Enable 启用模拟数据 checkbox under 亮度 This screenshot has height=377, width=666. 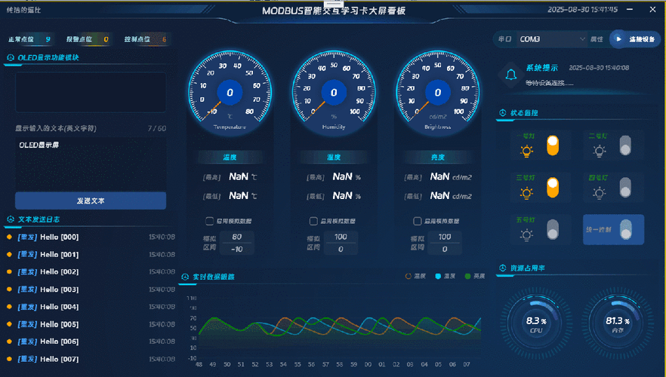click(x=417, y=221)
